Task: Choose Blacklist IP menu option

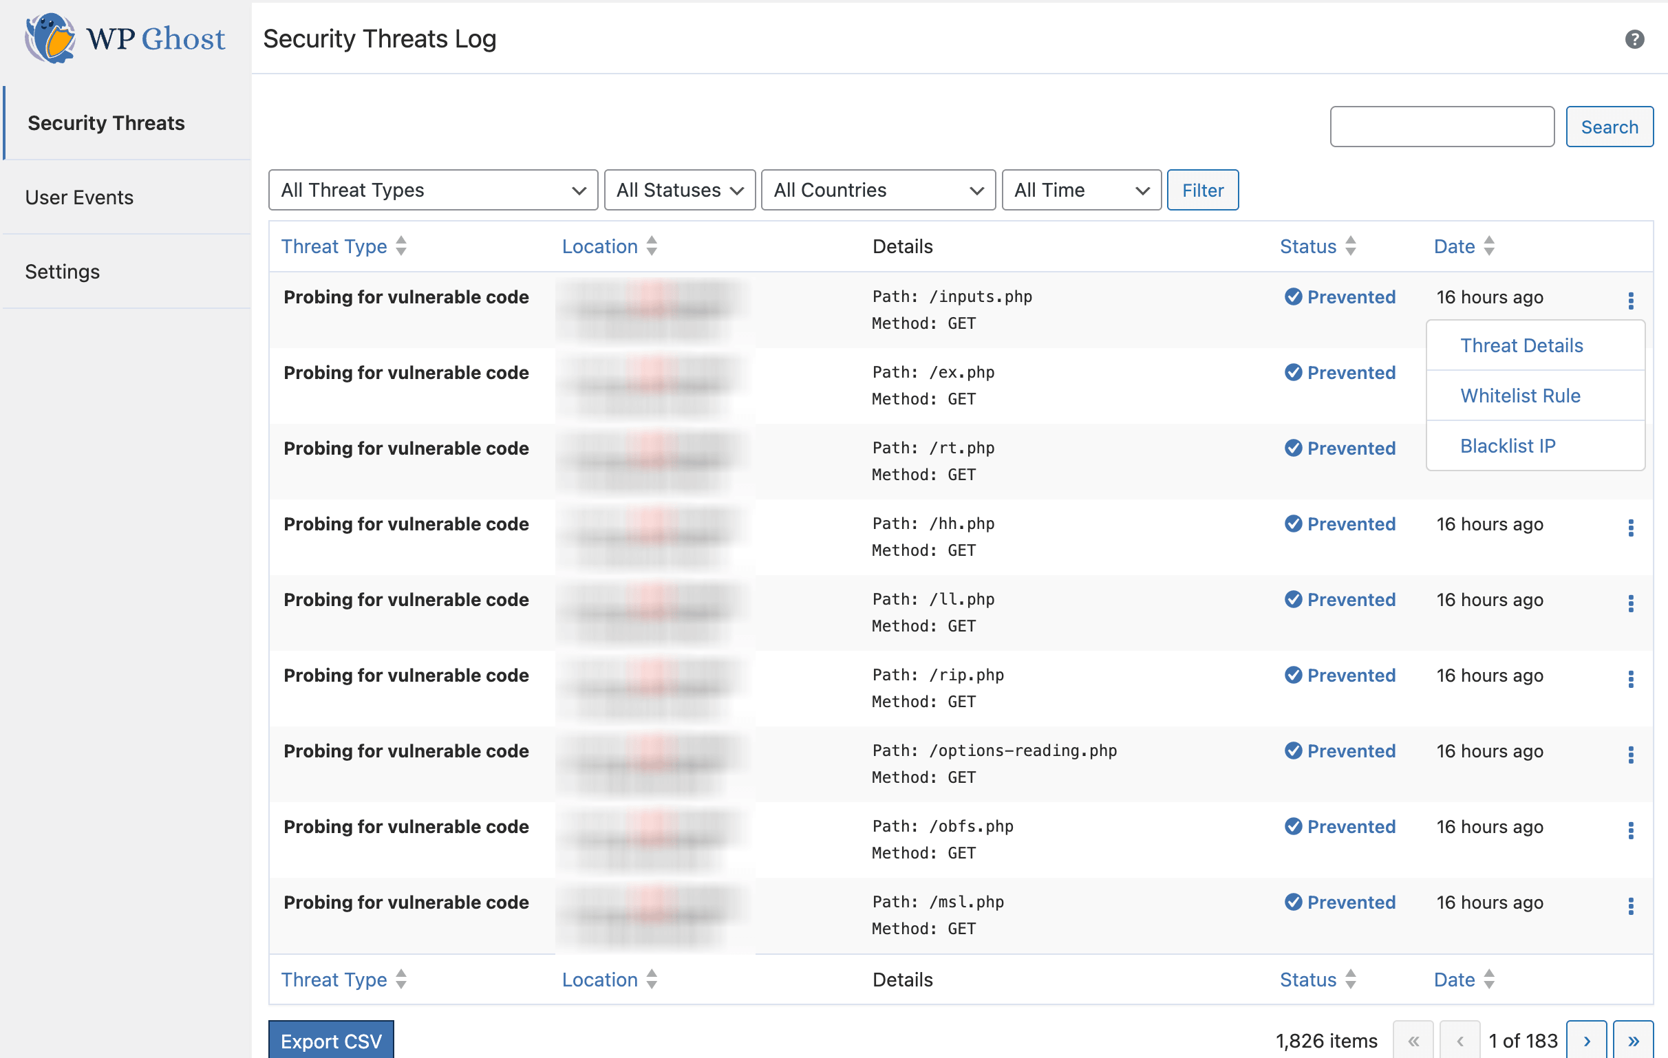Action: click(1507, 446)
